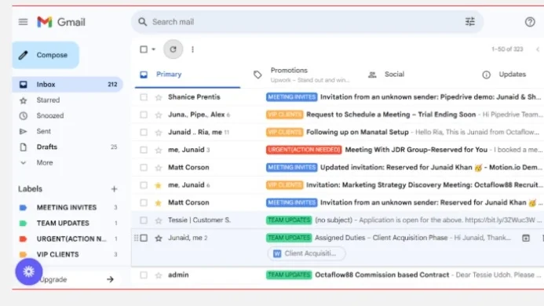Screen dimensions: 544x306
Task: Open the More options three-dot menu
Action: tap(192, 49)
